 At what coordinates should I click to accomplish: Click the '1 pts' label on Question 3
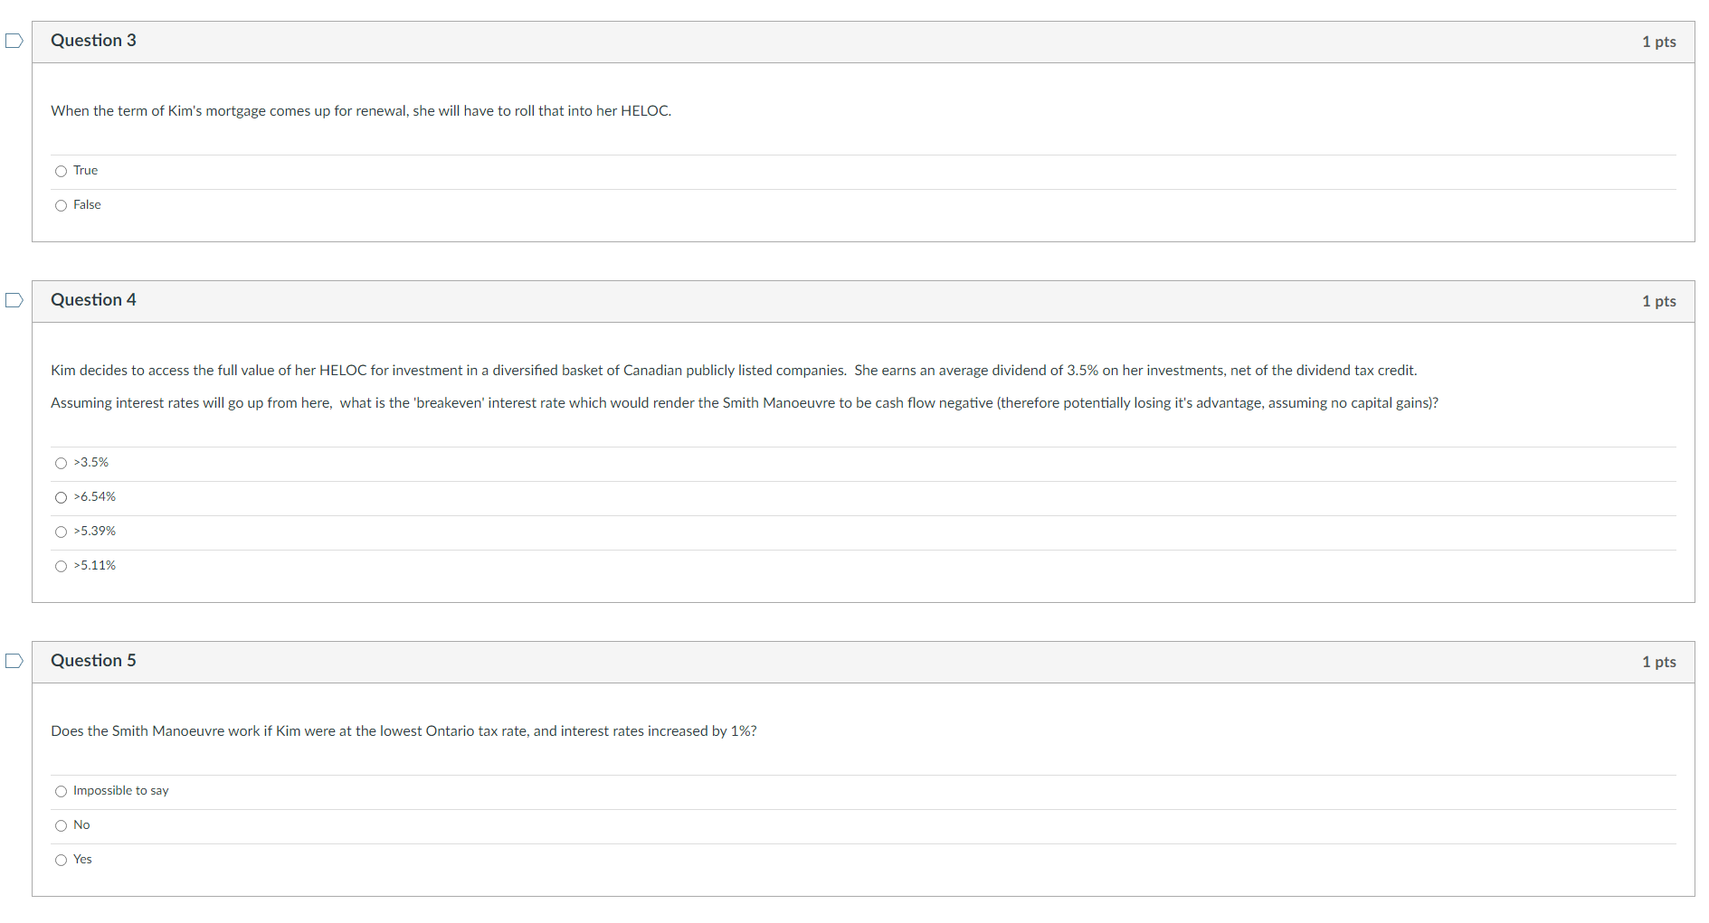[x=1658, y=41]
